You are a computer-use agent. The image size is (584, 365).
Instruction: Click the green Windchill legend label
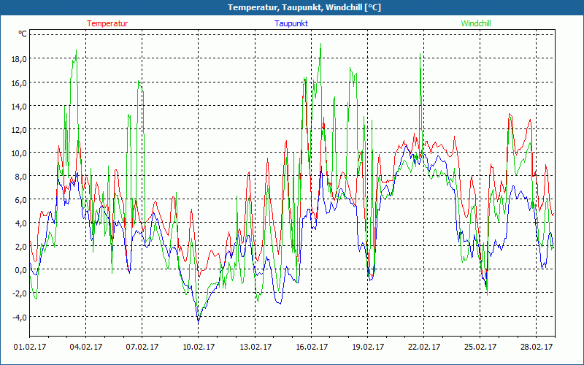pos(476,23)
